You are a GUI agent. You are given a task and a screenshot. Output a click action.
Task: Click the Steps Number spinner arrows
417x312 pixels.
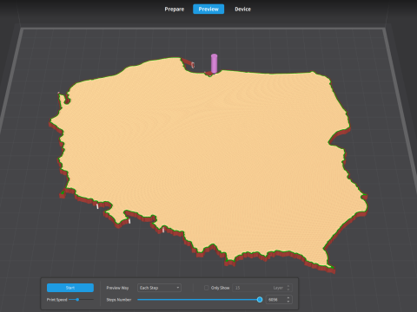(x=288, y=300)
